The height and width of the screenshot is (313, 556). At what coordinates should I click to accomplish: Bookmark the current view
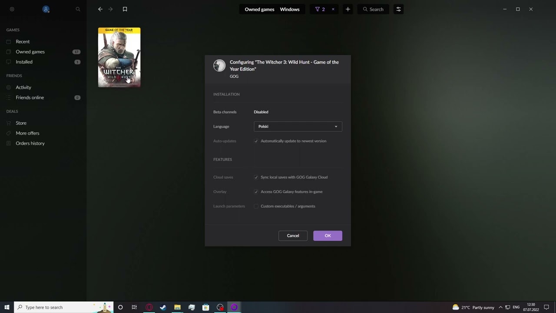[125, 9]
